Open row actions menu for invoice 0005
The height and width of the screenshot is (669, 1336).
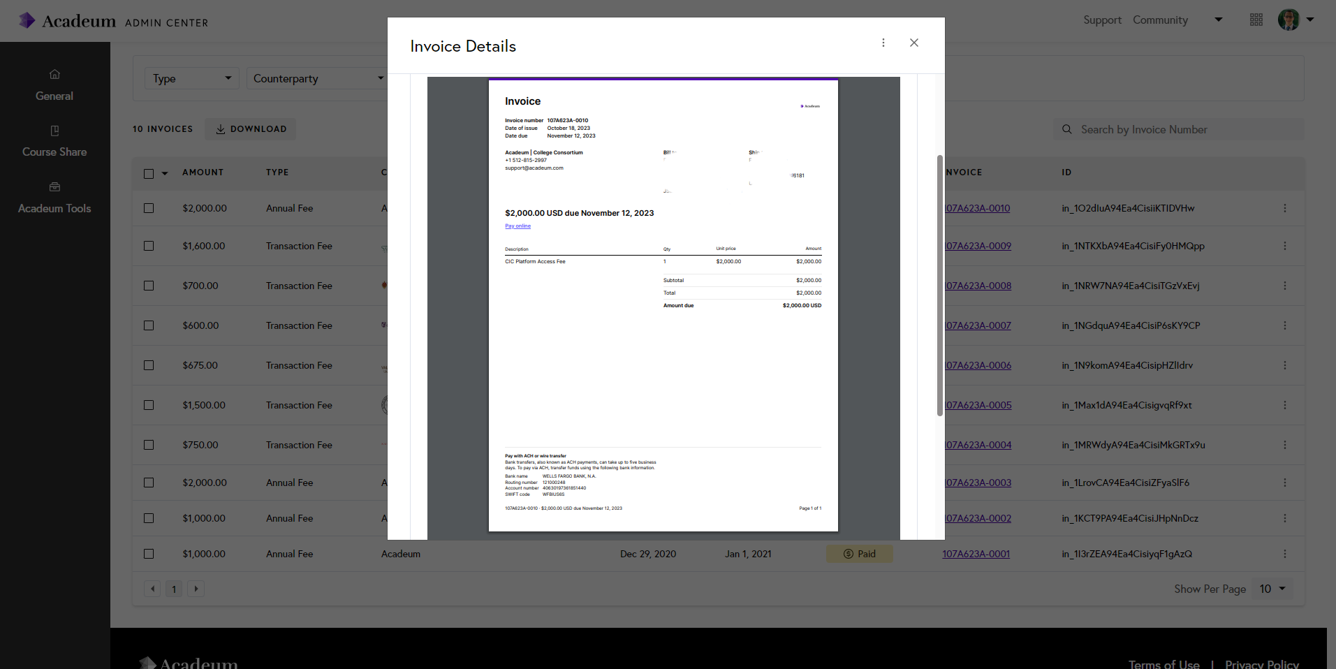pos(1284,405)
